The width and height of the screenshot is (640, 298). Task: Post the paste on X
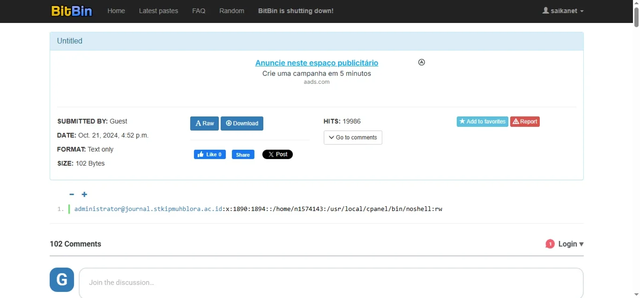(x=277, y=154)
